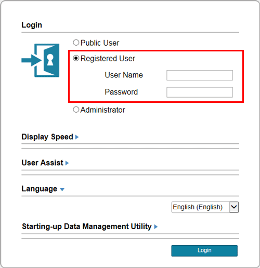Image resolution: width=260 pixels, height=268 pixels.
Task: Click the Display Speed arrow icon
Action: point(77,137)
